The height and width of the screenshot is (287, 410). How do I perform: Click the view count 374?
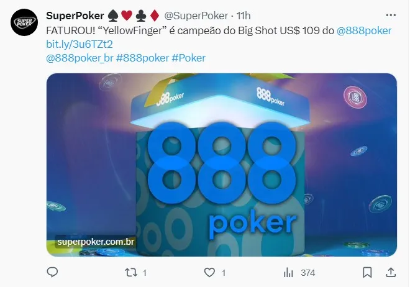pyautogui.click(x=307, y=273)
